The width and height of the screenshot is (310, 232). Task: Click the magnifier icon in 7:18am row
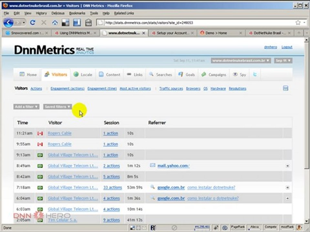[x=152, y=187]
